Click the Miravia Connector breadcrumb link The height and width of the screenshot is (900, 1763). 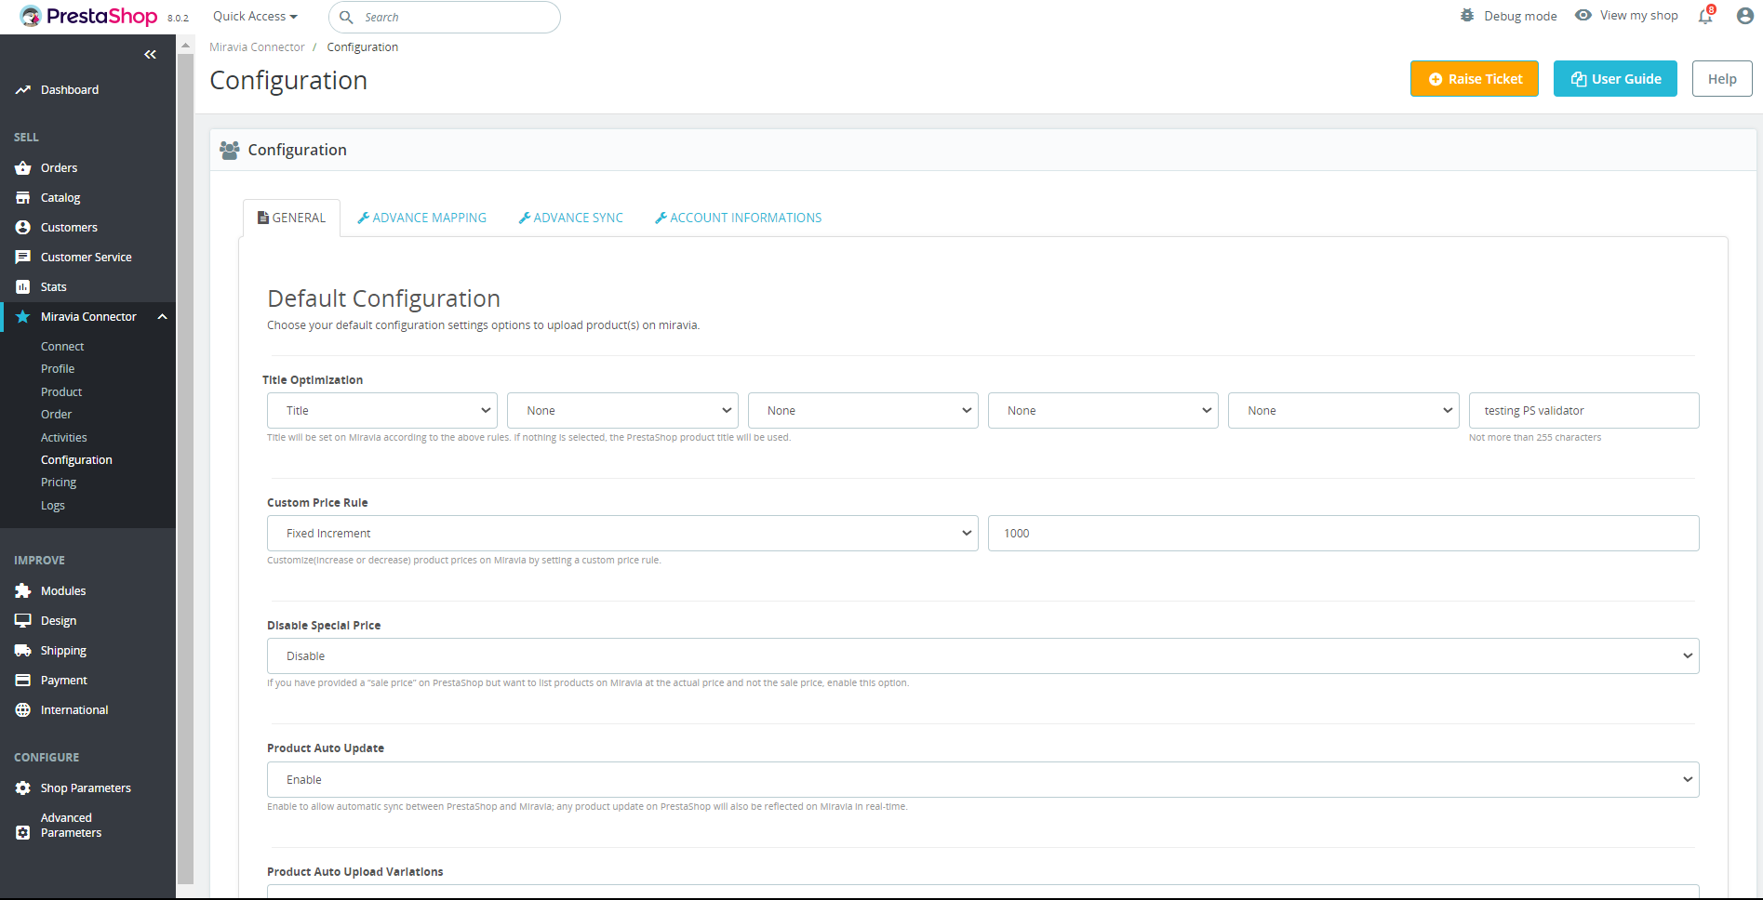pos(257,47)
